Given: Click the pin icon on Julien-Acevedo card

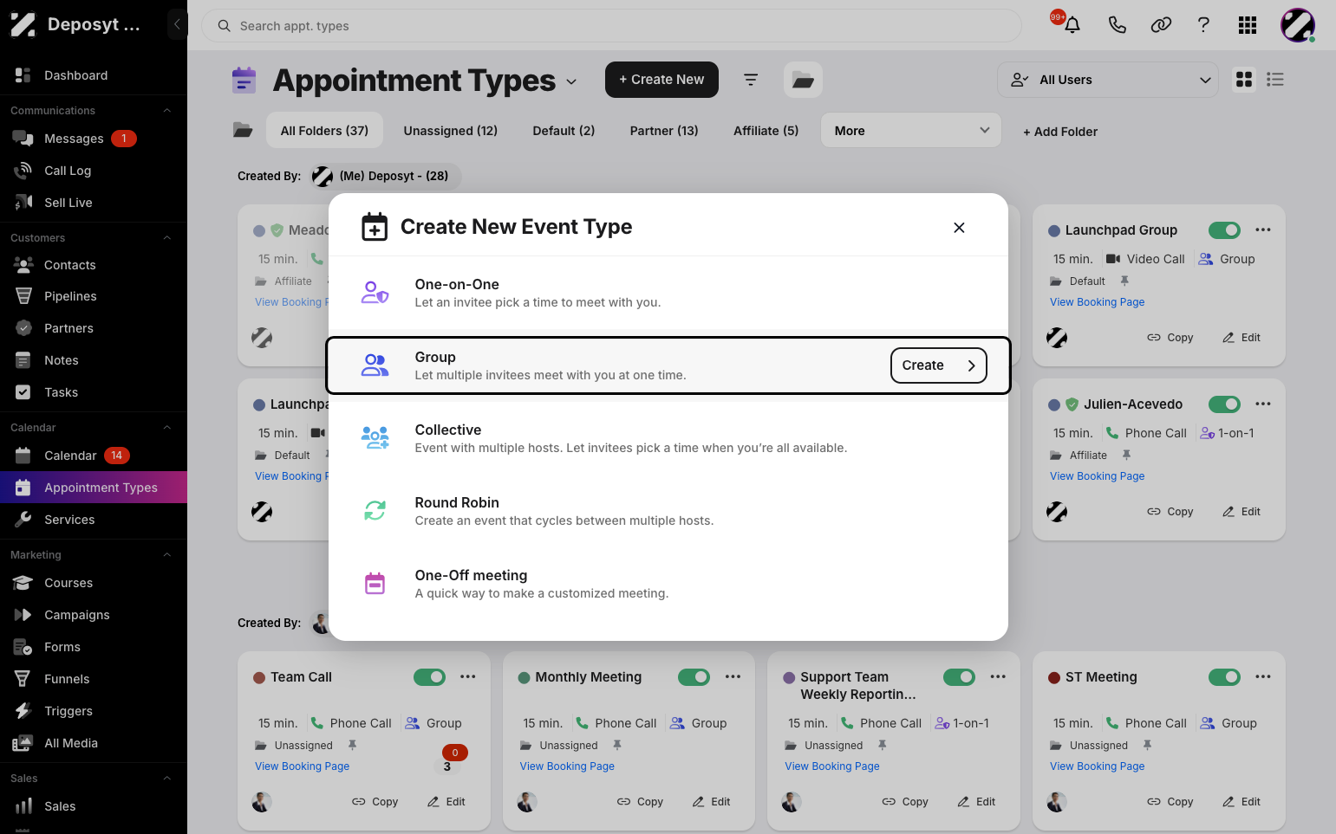Looking at the screenshot, I should point(1126,455).
